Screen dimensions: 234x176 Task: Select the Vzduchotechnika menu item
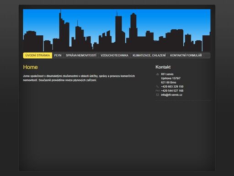(x=114, y=55)
